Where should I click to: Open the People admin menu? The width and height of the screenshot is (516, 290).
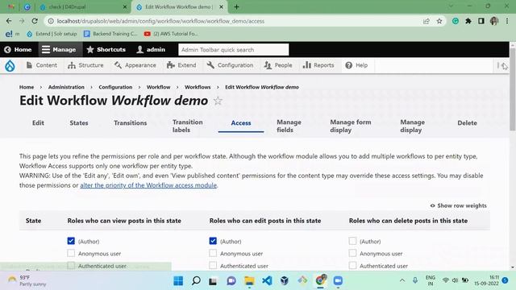(x=278, y=65)
